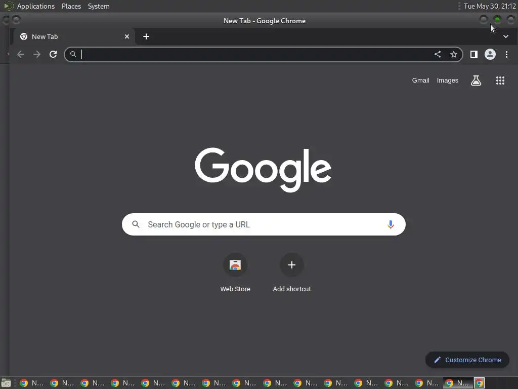Open the Google apps grid

pos(500,81)
